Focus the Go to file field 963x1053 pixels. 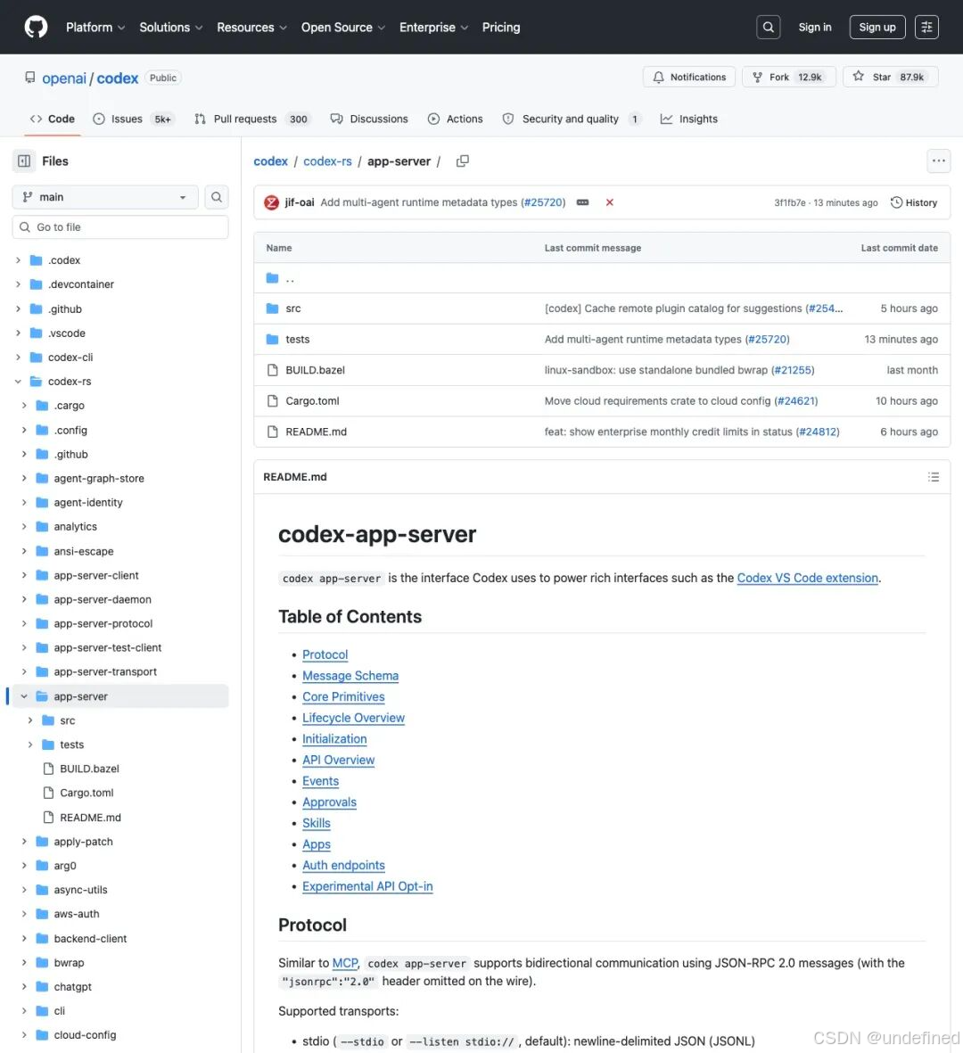[x=120, y=227]
